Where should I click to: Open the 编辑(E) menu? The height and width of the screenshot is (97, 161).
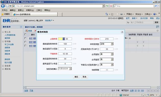click(x=13, y=10)
